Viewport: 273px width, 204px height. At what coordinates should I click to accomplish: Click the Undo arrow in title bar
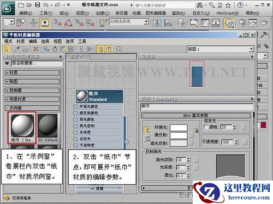pos(45,5)
